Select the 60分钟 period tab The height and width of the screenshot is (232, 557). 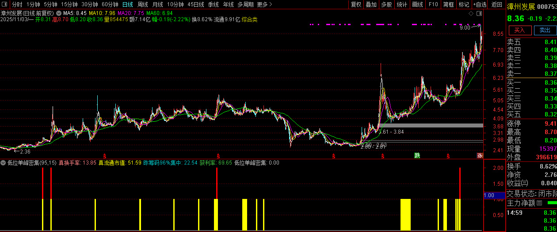110,4
